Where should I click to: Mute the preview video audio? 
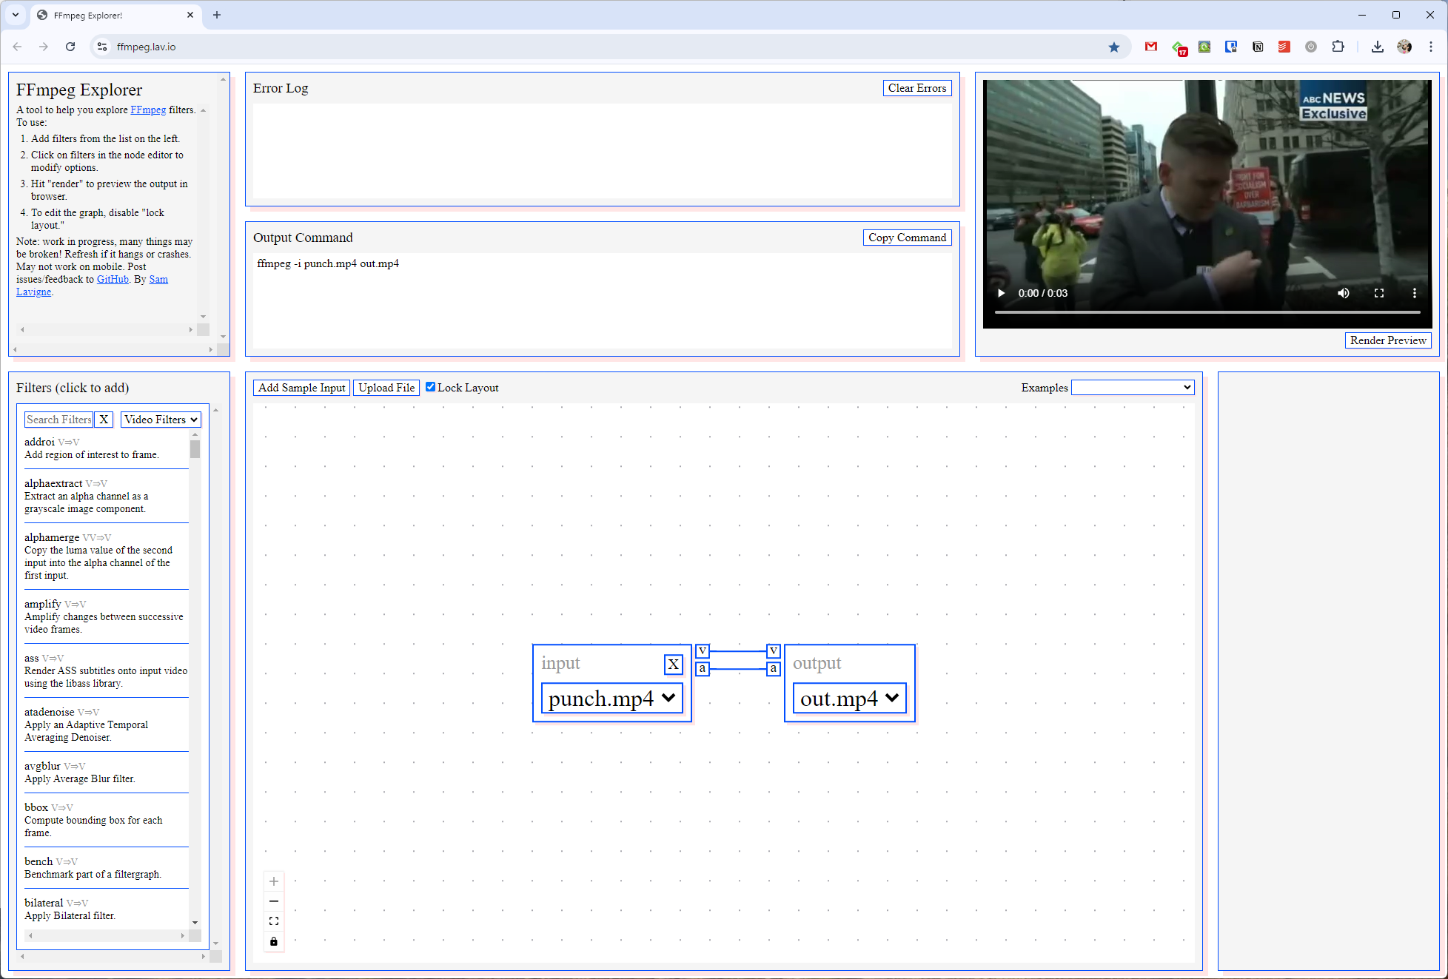click(1343, 293)
